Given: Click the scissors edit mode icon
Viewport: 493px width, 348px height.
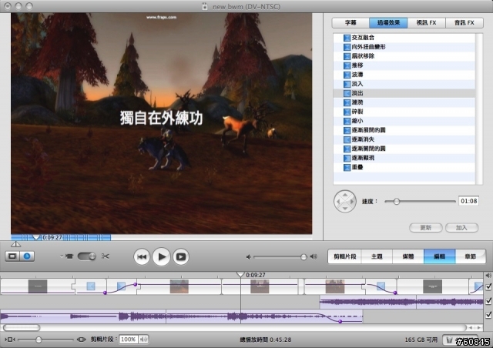Looking at the screenshot, I should coord(106,256).
